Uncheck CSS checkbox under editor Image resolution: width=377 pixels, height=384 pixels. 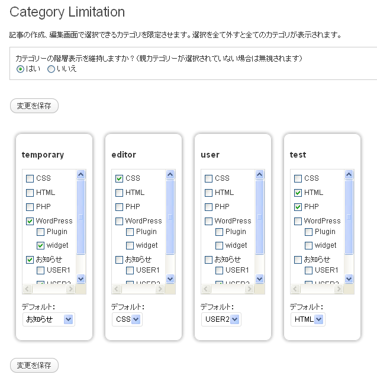click(x=120, y=178)
